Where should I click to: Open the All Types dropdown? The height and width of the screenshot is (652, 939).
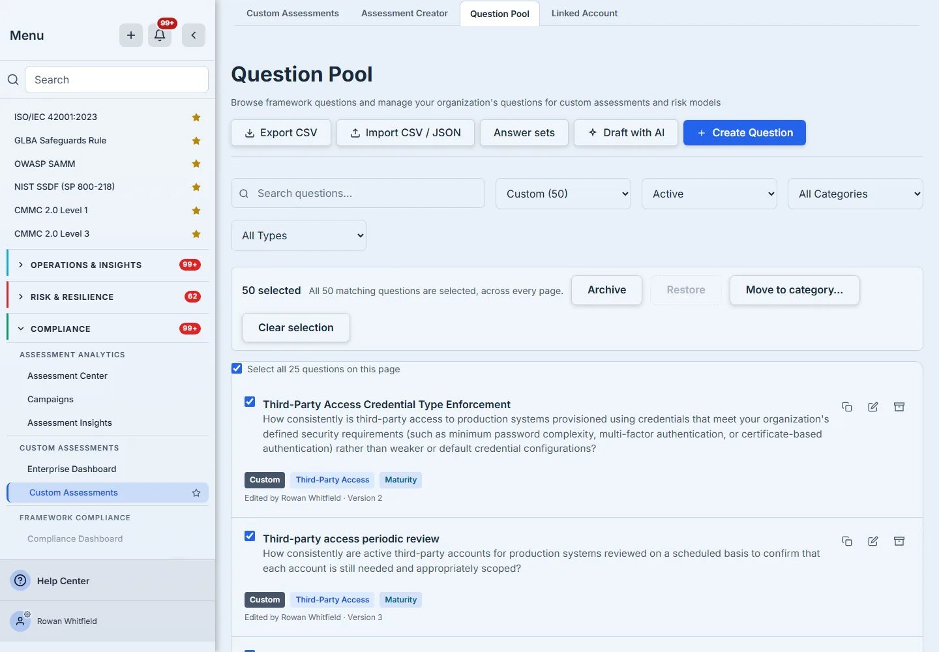click(x=299, y=235)
